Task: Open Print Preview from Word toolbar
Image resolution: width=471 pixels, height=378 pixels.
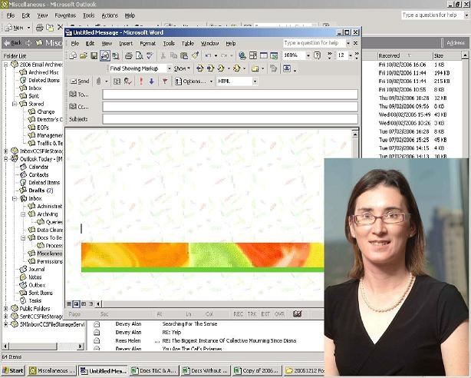Action: click(x=139, y=55)
